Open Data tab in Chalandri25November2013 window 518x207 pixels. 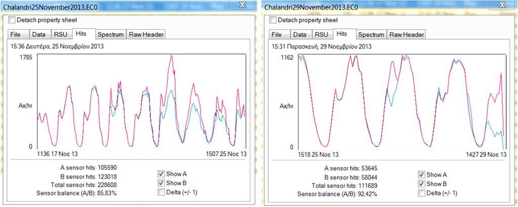point(40,34)
